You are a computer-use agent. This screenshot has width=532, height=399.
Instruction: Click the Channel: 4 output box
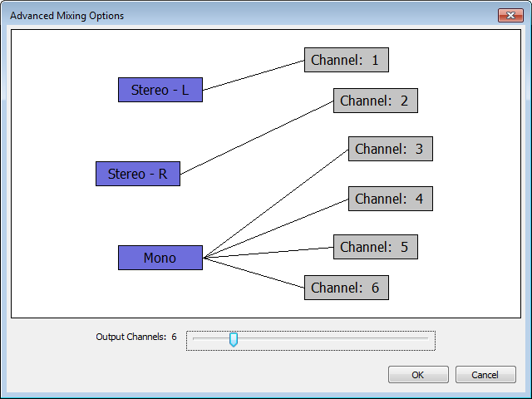coord(391,199)
